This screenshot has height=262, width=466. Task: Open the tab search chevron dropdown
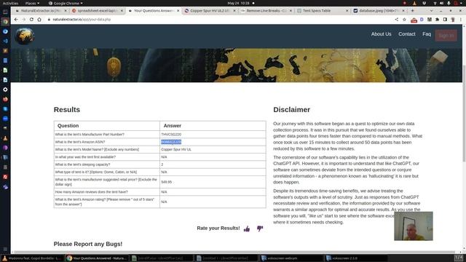431,10
